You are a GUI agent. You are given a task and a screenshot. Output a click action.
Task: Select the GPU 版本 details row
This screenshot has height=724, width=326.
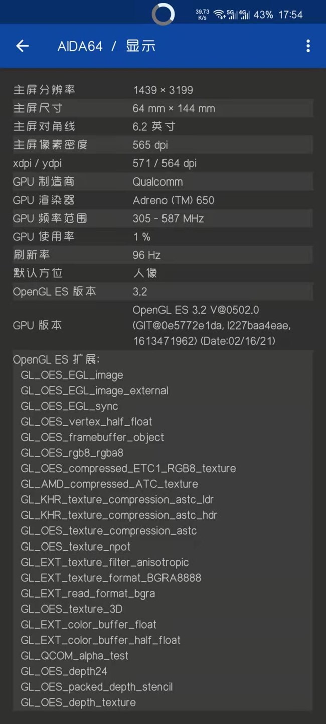[x=162, y=326]
